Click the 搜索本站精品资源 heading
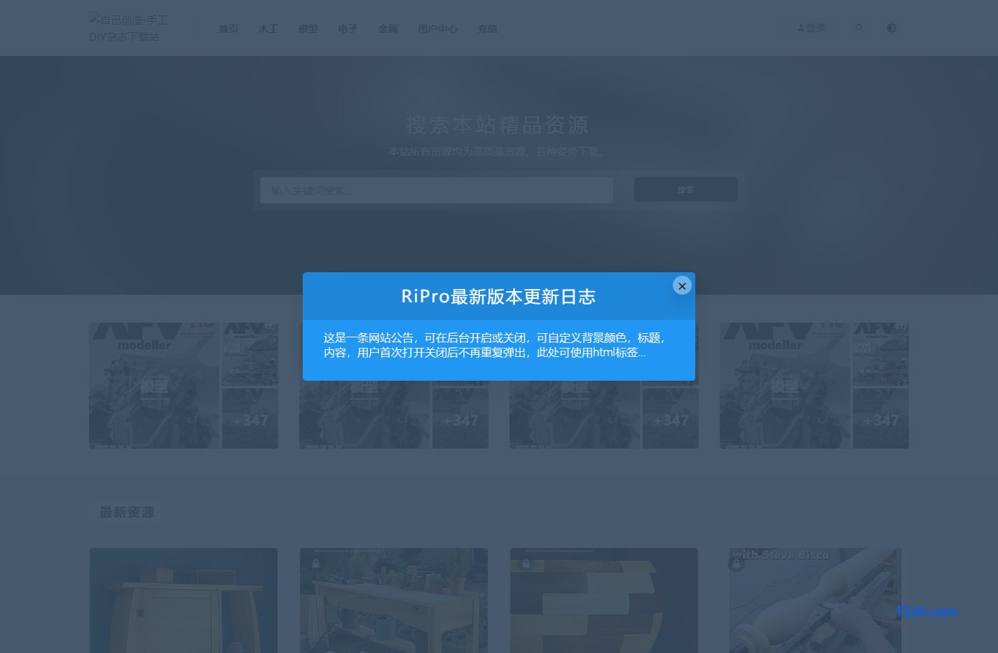Screen dimensions: 998x653 [x=498, y=125]
